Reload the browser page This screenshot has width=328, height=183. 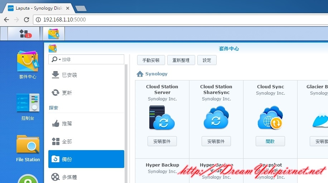(26, 20)
